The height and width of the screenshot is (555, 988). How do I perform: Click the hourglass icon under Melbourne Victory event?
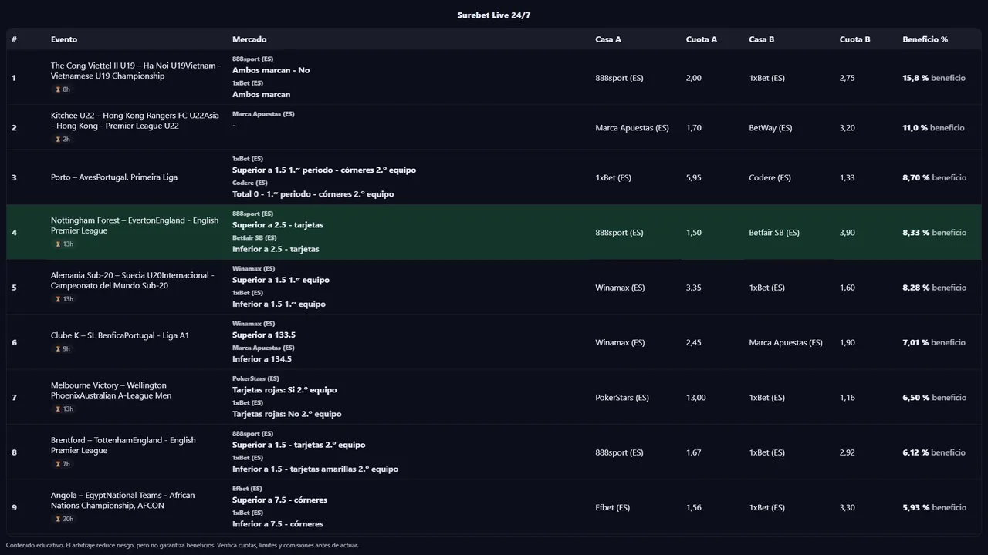[58, 409]
